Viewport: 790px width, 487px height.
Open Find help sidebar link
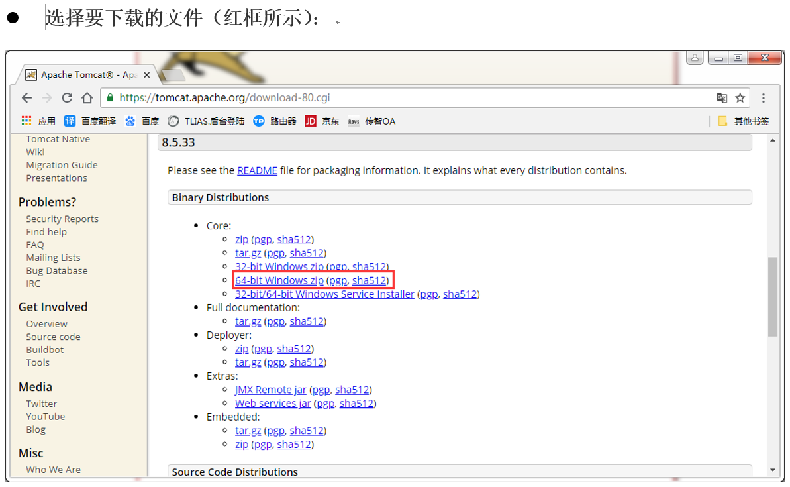point(46,232)
